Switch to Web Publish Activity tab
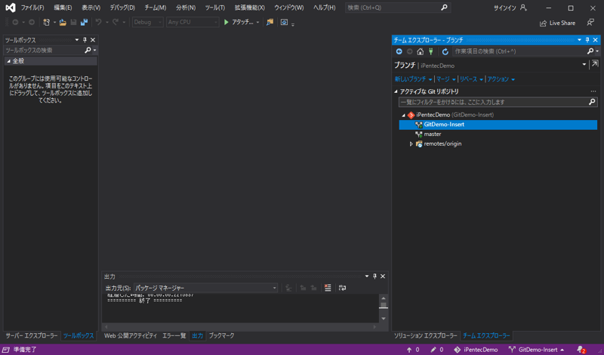604x355 pixels. pos(131,335)
